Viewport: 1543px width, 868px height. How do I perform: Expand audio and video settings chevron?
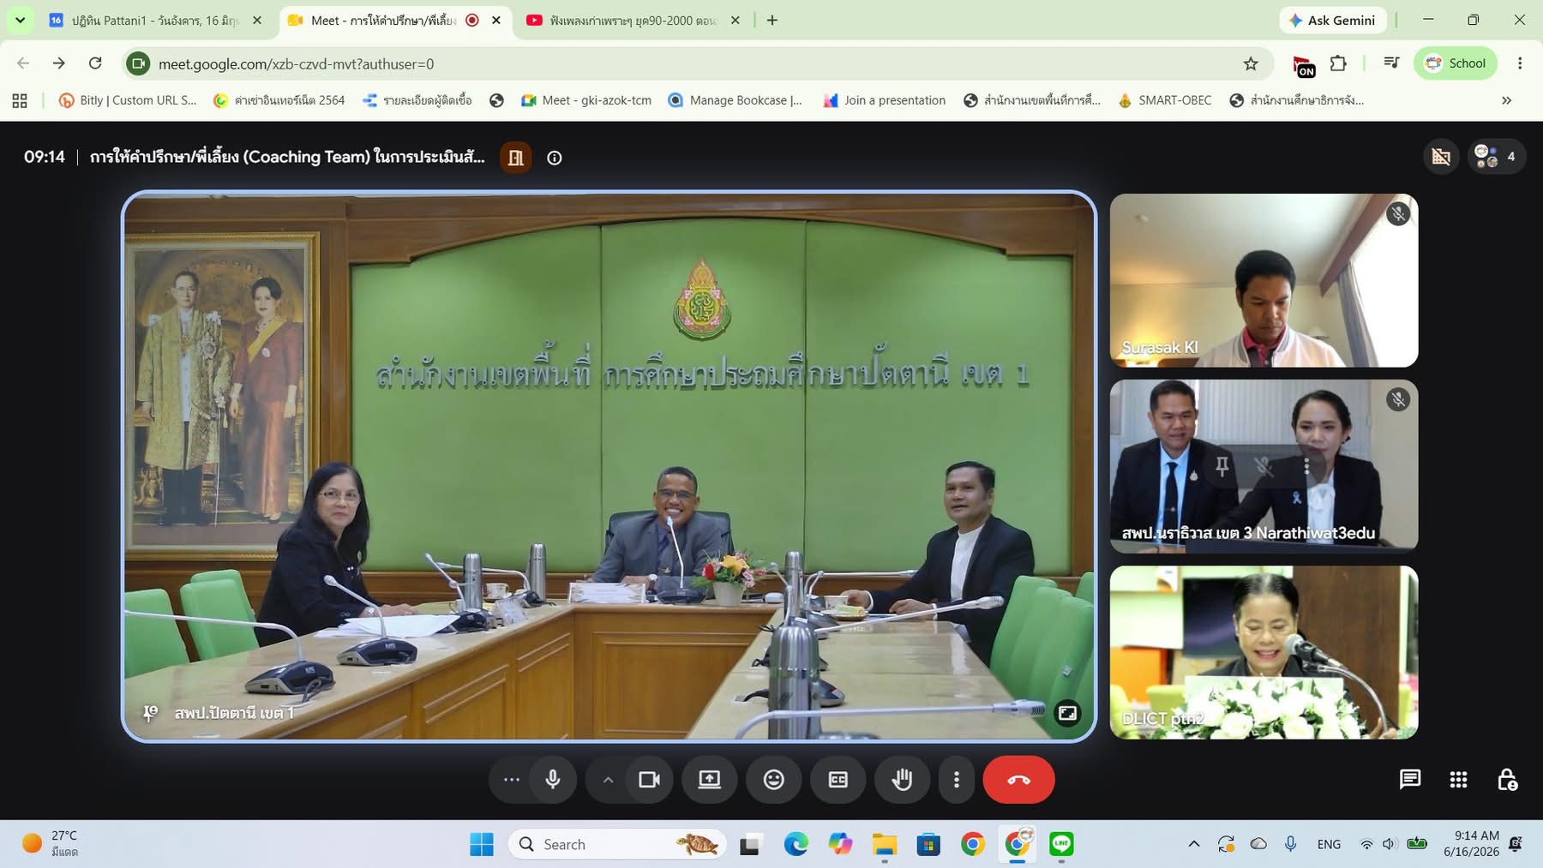(x=608, y=780)
